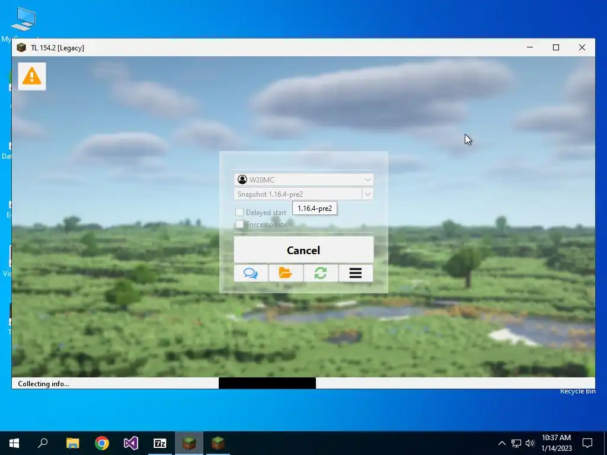The image size is (607, 455).
Task: Minimize the TL launcher window
Action: tap(530, 47)
